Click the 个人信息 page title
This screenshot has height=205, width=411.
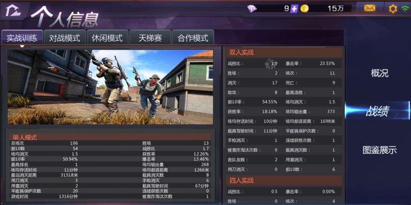point(65,17)
